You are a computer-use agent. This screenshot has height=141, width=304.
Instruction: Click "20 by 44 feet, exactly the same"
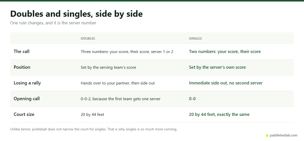pos(219,115)
